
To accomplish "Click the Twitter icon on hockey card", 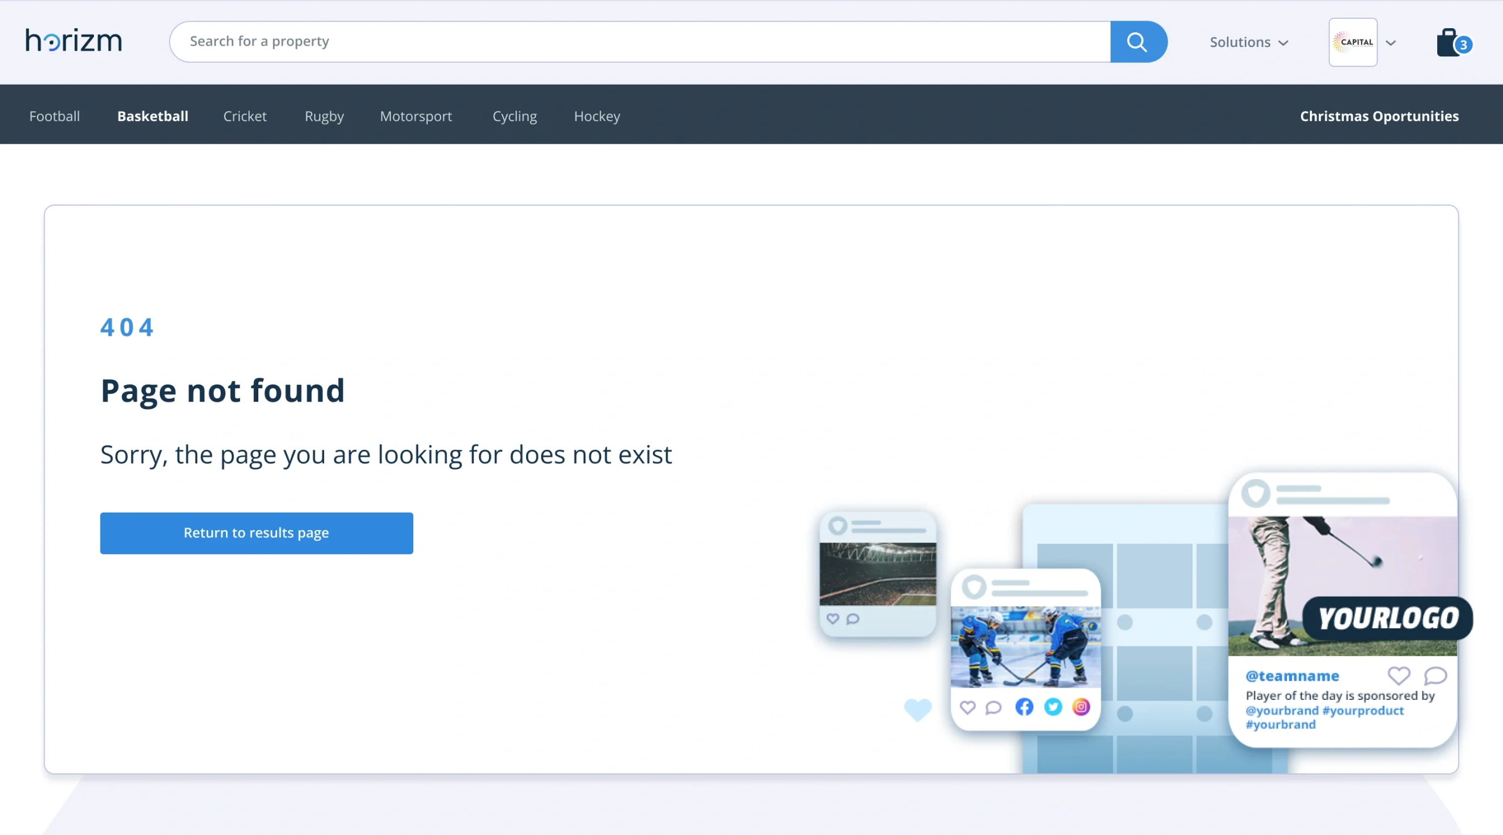I will tap(1053, 706).
